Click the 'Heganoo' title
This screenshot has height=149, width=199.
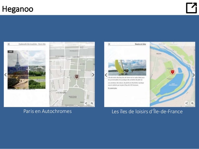click(18, 9)
